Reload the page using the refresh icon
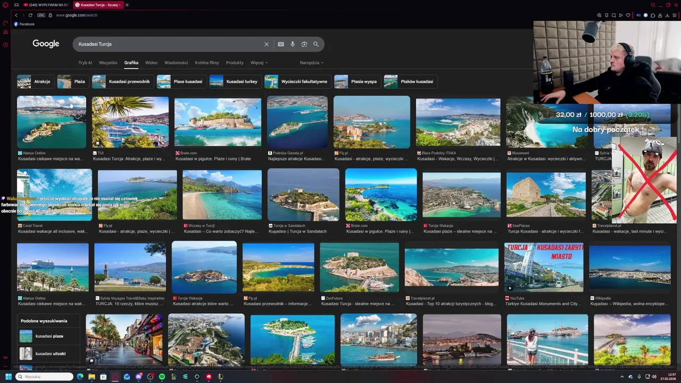The height and width of the screenshot is (383, 681). [x=30, y=15]
